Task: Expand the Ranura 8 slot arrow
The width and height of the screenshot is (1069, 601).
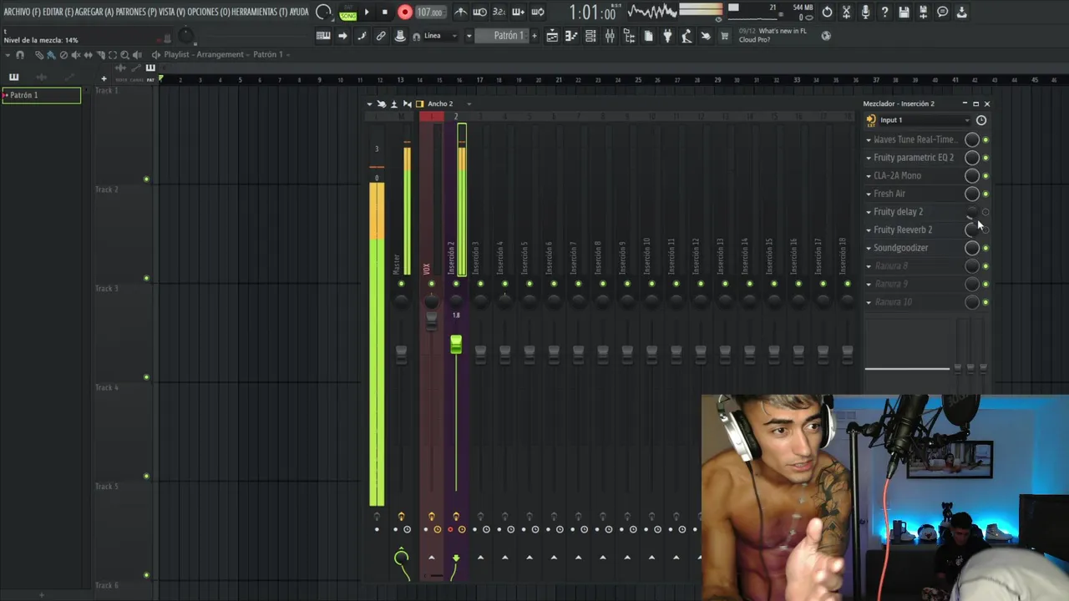Action: pyautogui.click(x=869, y=266)
